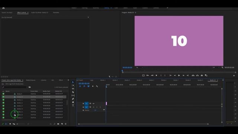The image size is (238, 134).
Task: Toggle lock on audio track A1
Action: pyautogui.click(x=83, y=107)
